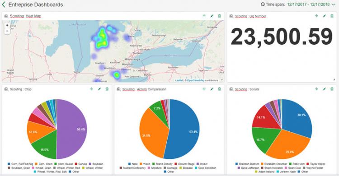This screenshot has width=339, height=176.
Task: Zoom in on the heat map
Action: click(7, 25)
